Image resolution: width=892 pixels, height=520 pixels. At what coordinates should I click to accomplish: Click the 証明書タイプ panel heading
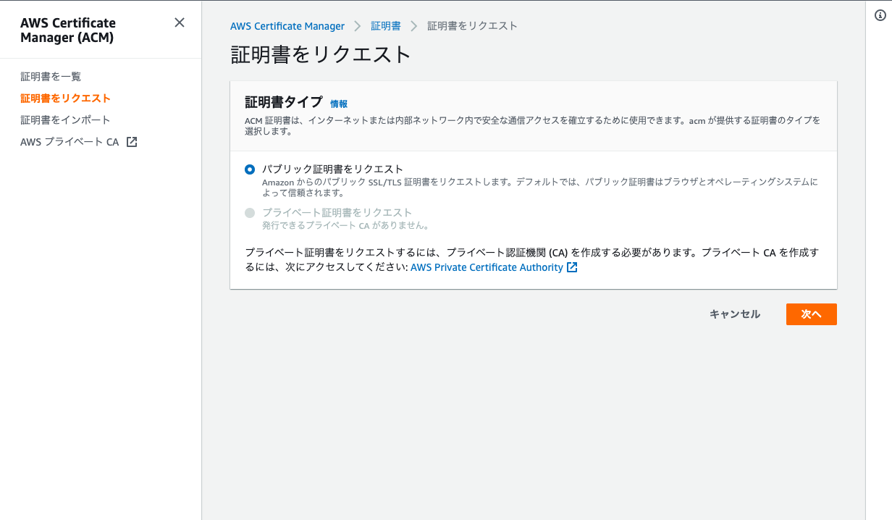coord(284,102)
